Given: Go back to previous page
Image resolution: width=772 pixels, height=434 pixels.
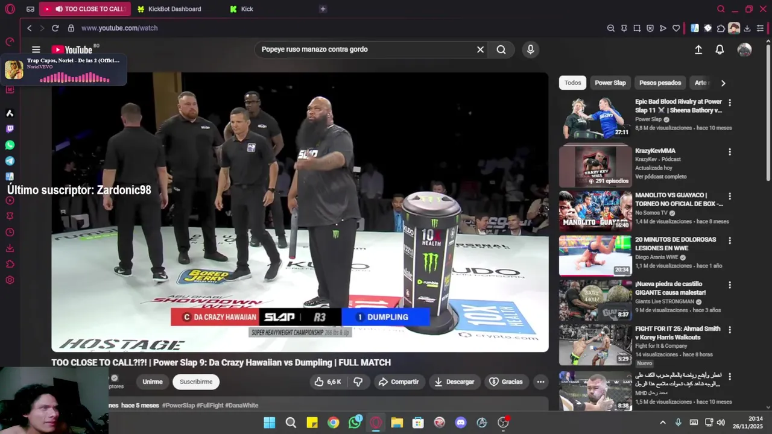Looking at the screenshot, I should pos(29,28).
